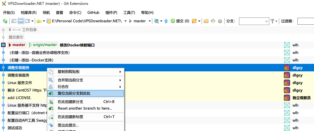Choose 合并到当前分支 in context menu

(86, 80)
